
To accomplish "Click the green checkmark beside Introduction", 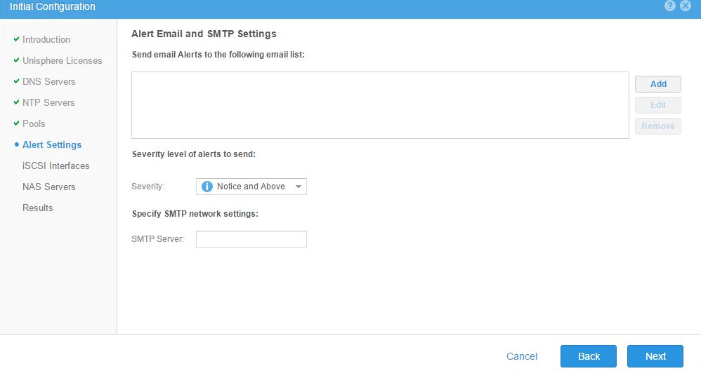I will tap(16, 39).
